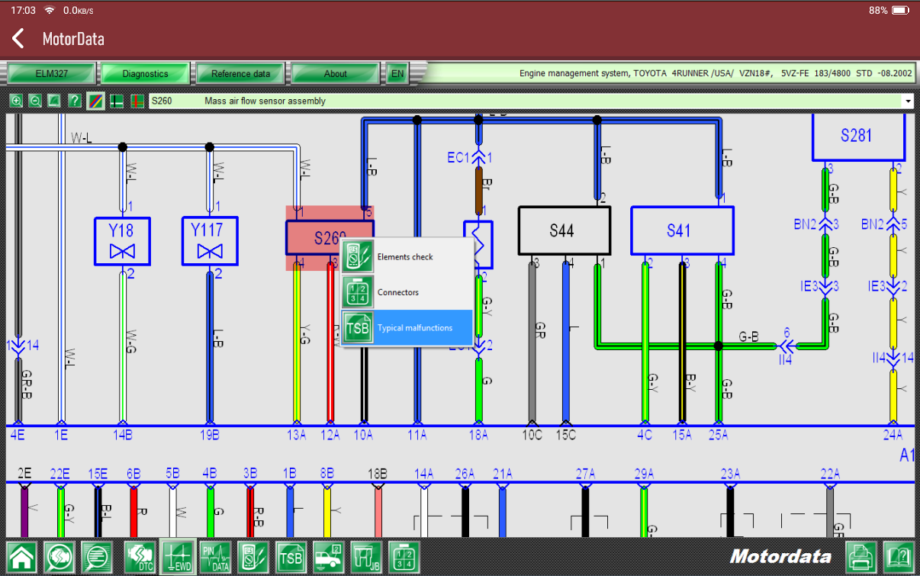Open engine search icon in bottom bar

click(60, 557)
